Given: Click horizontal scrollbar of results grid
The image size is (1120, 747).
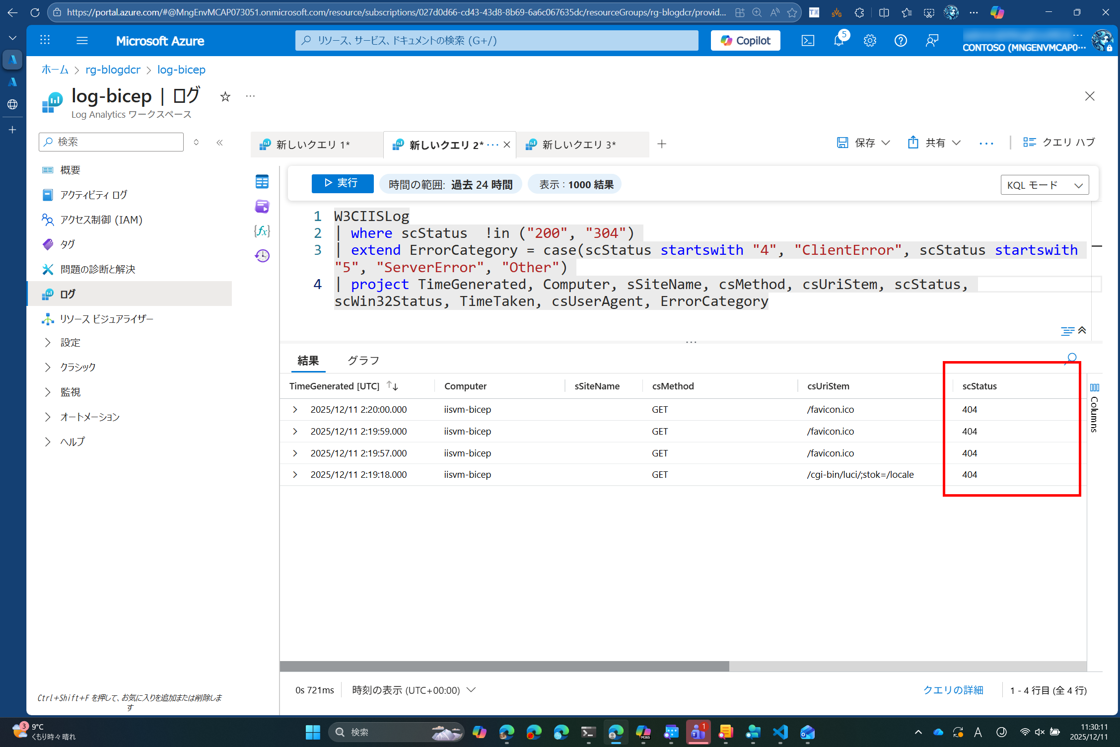Looking at the screenshot, I should 504,667.
